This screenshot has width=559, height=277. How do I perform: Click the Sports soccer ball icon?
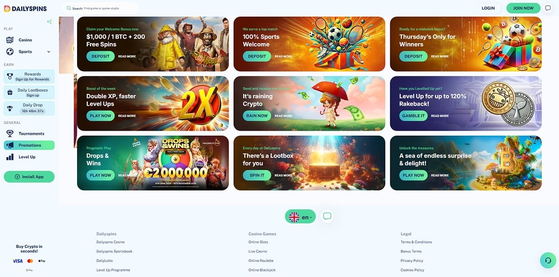pyautogui.click(x=10, y=51)
